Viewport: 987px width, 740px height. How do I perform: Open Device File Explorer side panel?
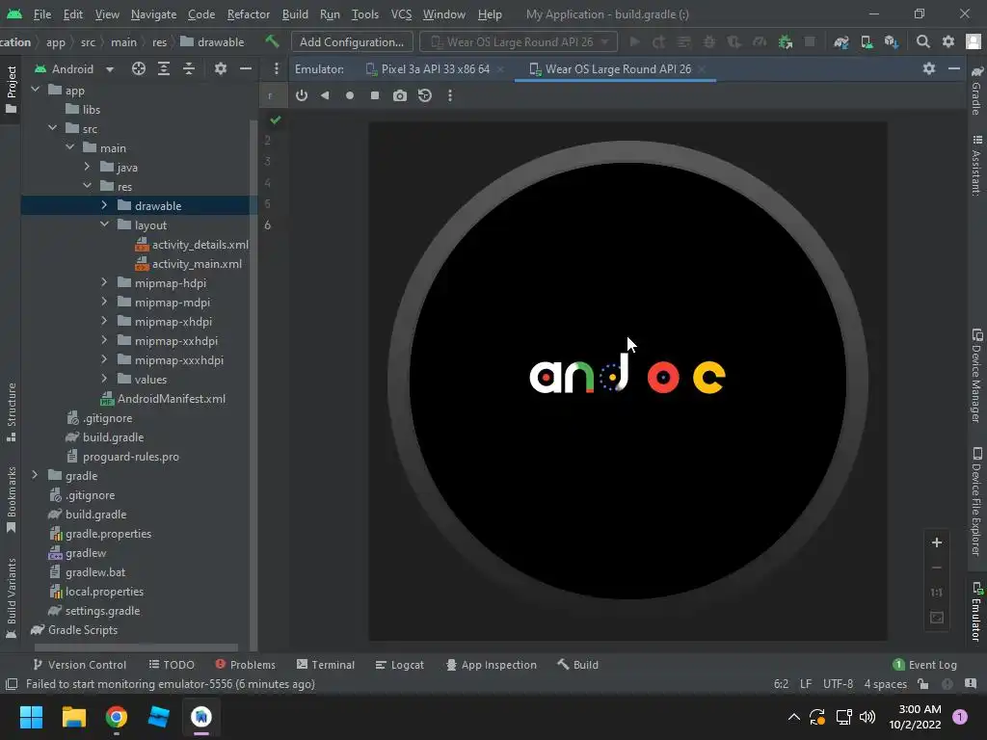(x=977, y=501)
